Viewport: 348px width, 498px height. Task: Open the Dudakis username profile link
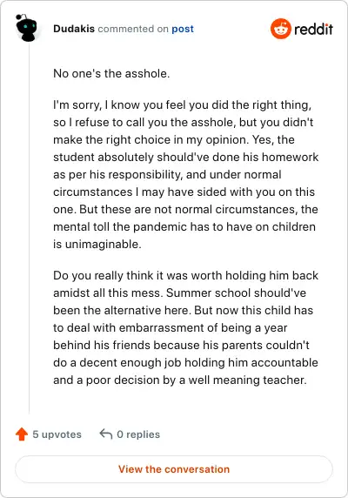[x=74, y=29]
